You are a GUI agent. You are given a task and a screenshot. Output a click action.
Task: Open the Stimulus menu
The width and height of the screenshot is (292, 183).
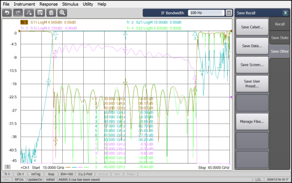(70, 4)
